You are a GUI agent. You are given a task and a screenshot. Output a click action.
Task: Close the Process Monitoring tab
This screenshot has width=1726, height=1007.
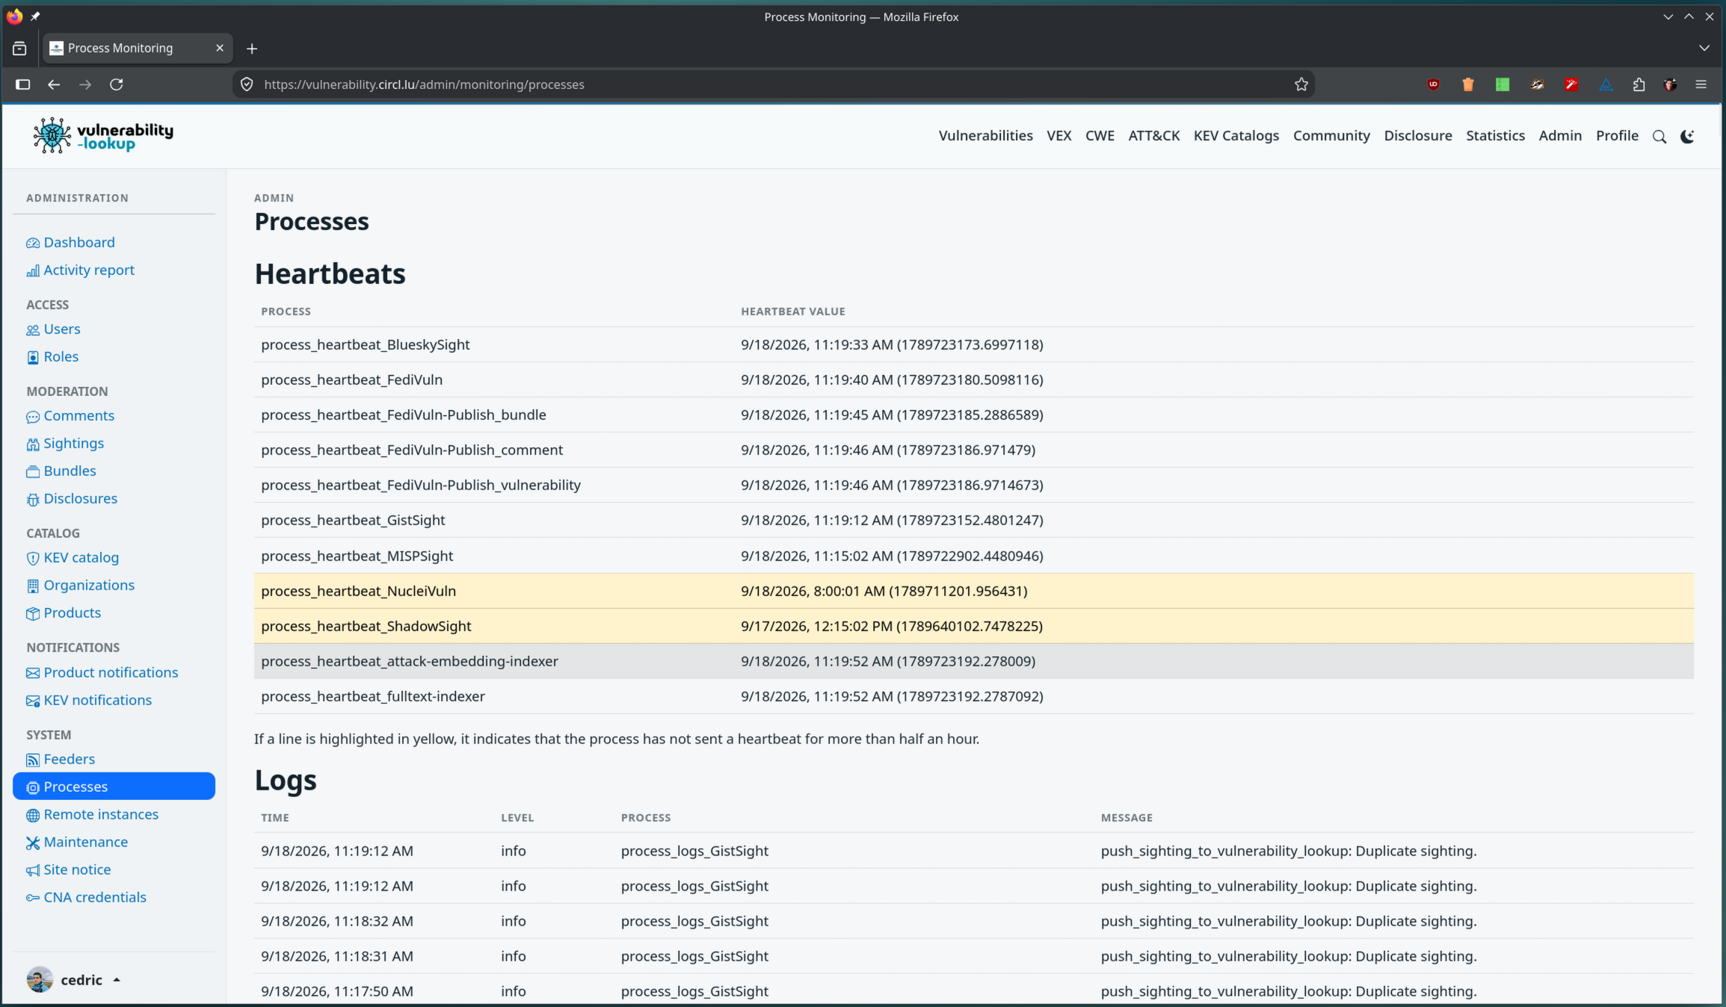pyautogui.click(x=219, y=48)
